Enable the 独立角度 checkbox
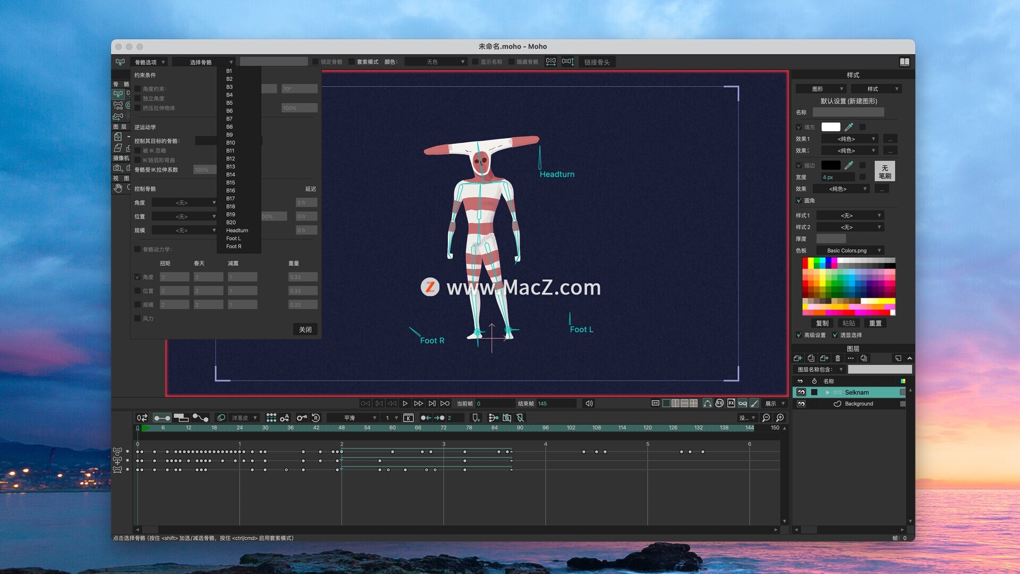Image resolution: width=1020 pixels, height=574 pixels. 138,98
